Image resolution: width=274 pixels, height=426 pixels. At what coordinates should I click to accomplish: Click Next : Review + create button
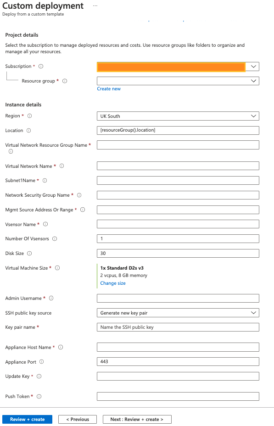137,419
